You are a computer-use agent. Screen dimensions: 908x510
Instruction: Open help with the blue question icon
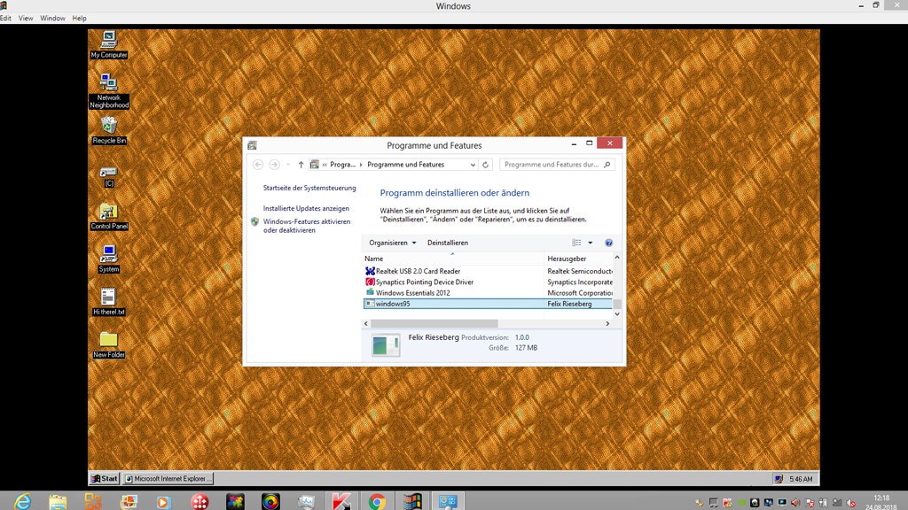tap(608, 243)
